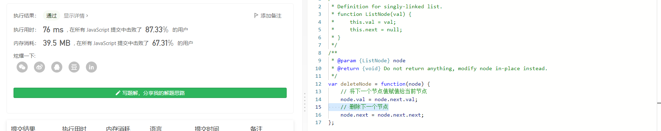661x131 pixels.
Task: Click the green 写题解 share solution button
Action: click(150, 93)
